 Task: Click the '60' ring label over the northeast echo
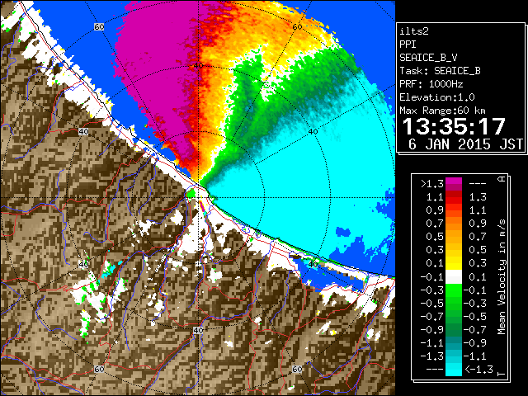click(297, 27)
